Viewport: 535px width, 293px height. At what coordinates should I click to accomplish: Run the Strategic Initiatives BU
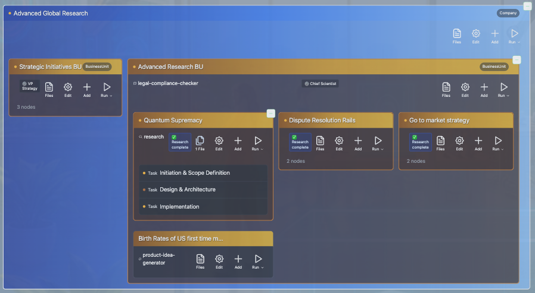106,90
